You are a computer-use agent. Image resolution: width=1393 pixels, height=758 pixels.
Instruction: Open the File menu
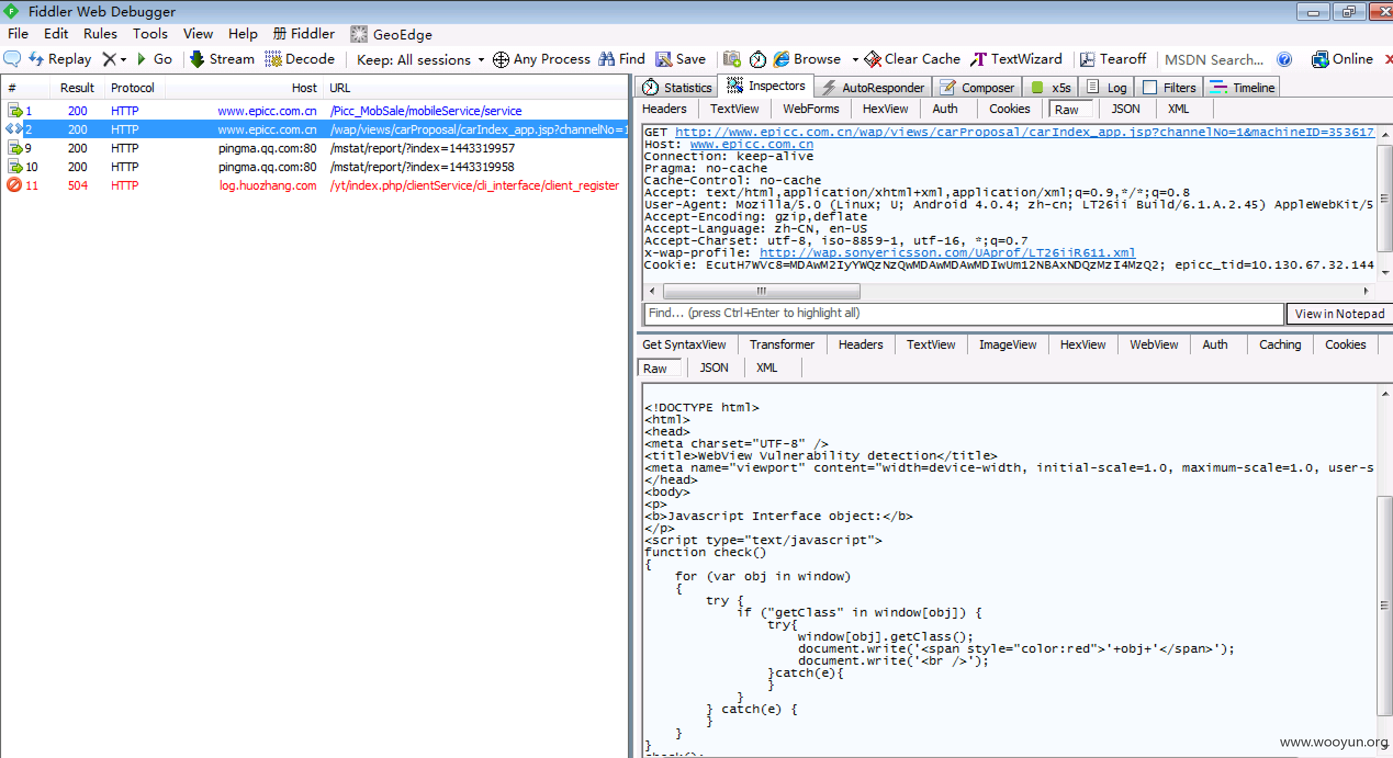click(x=18, y=33)
